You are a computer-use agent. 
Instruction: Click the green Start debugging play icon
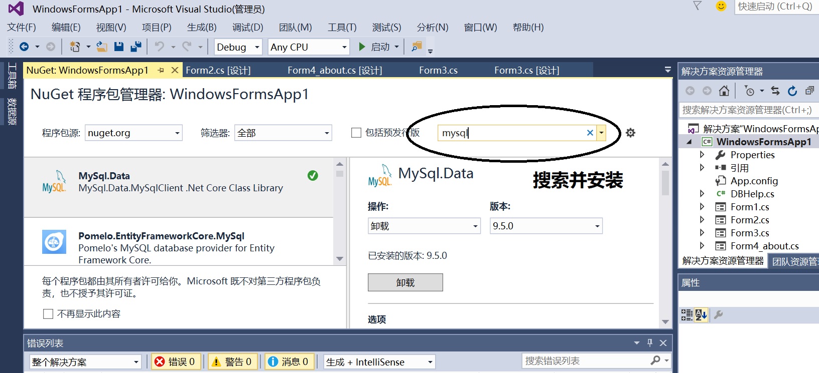point(362,47)
